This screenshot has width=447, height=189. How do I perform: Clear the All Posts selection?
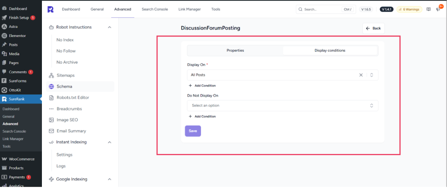click(x=361, y=75)
